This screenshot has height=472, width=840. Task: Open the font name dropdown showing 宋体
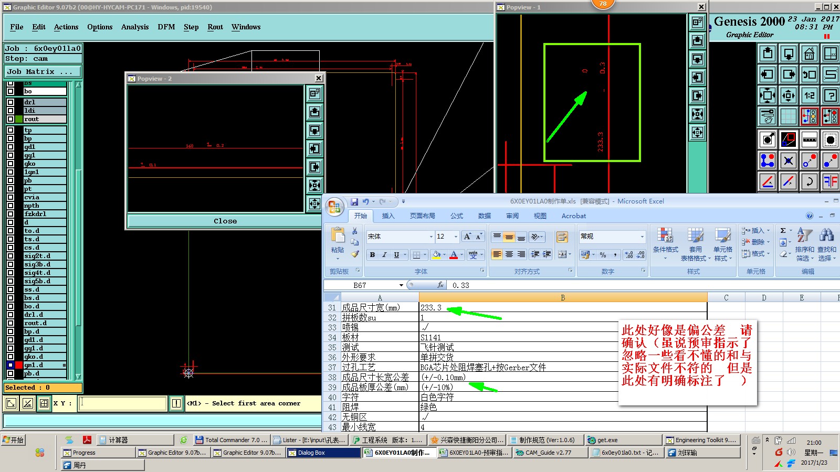(431, 237)
